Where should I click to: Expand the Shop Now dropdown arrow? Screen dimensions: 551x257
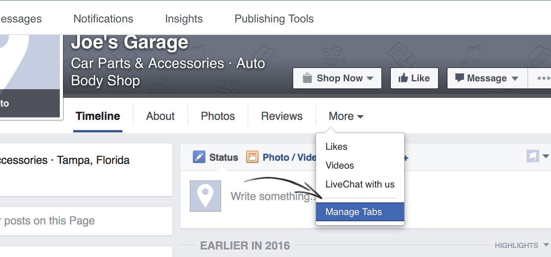[x=370, y=79]
